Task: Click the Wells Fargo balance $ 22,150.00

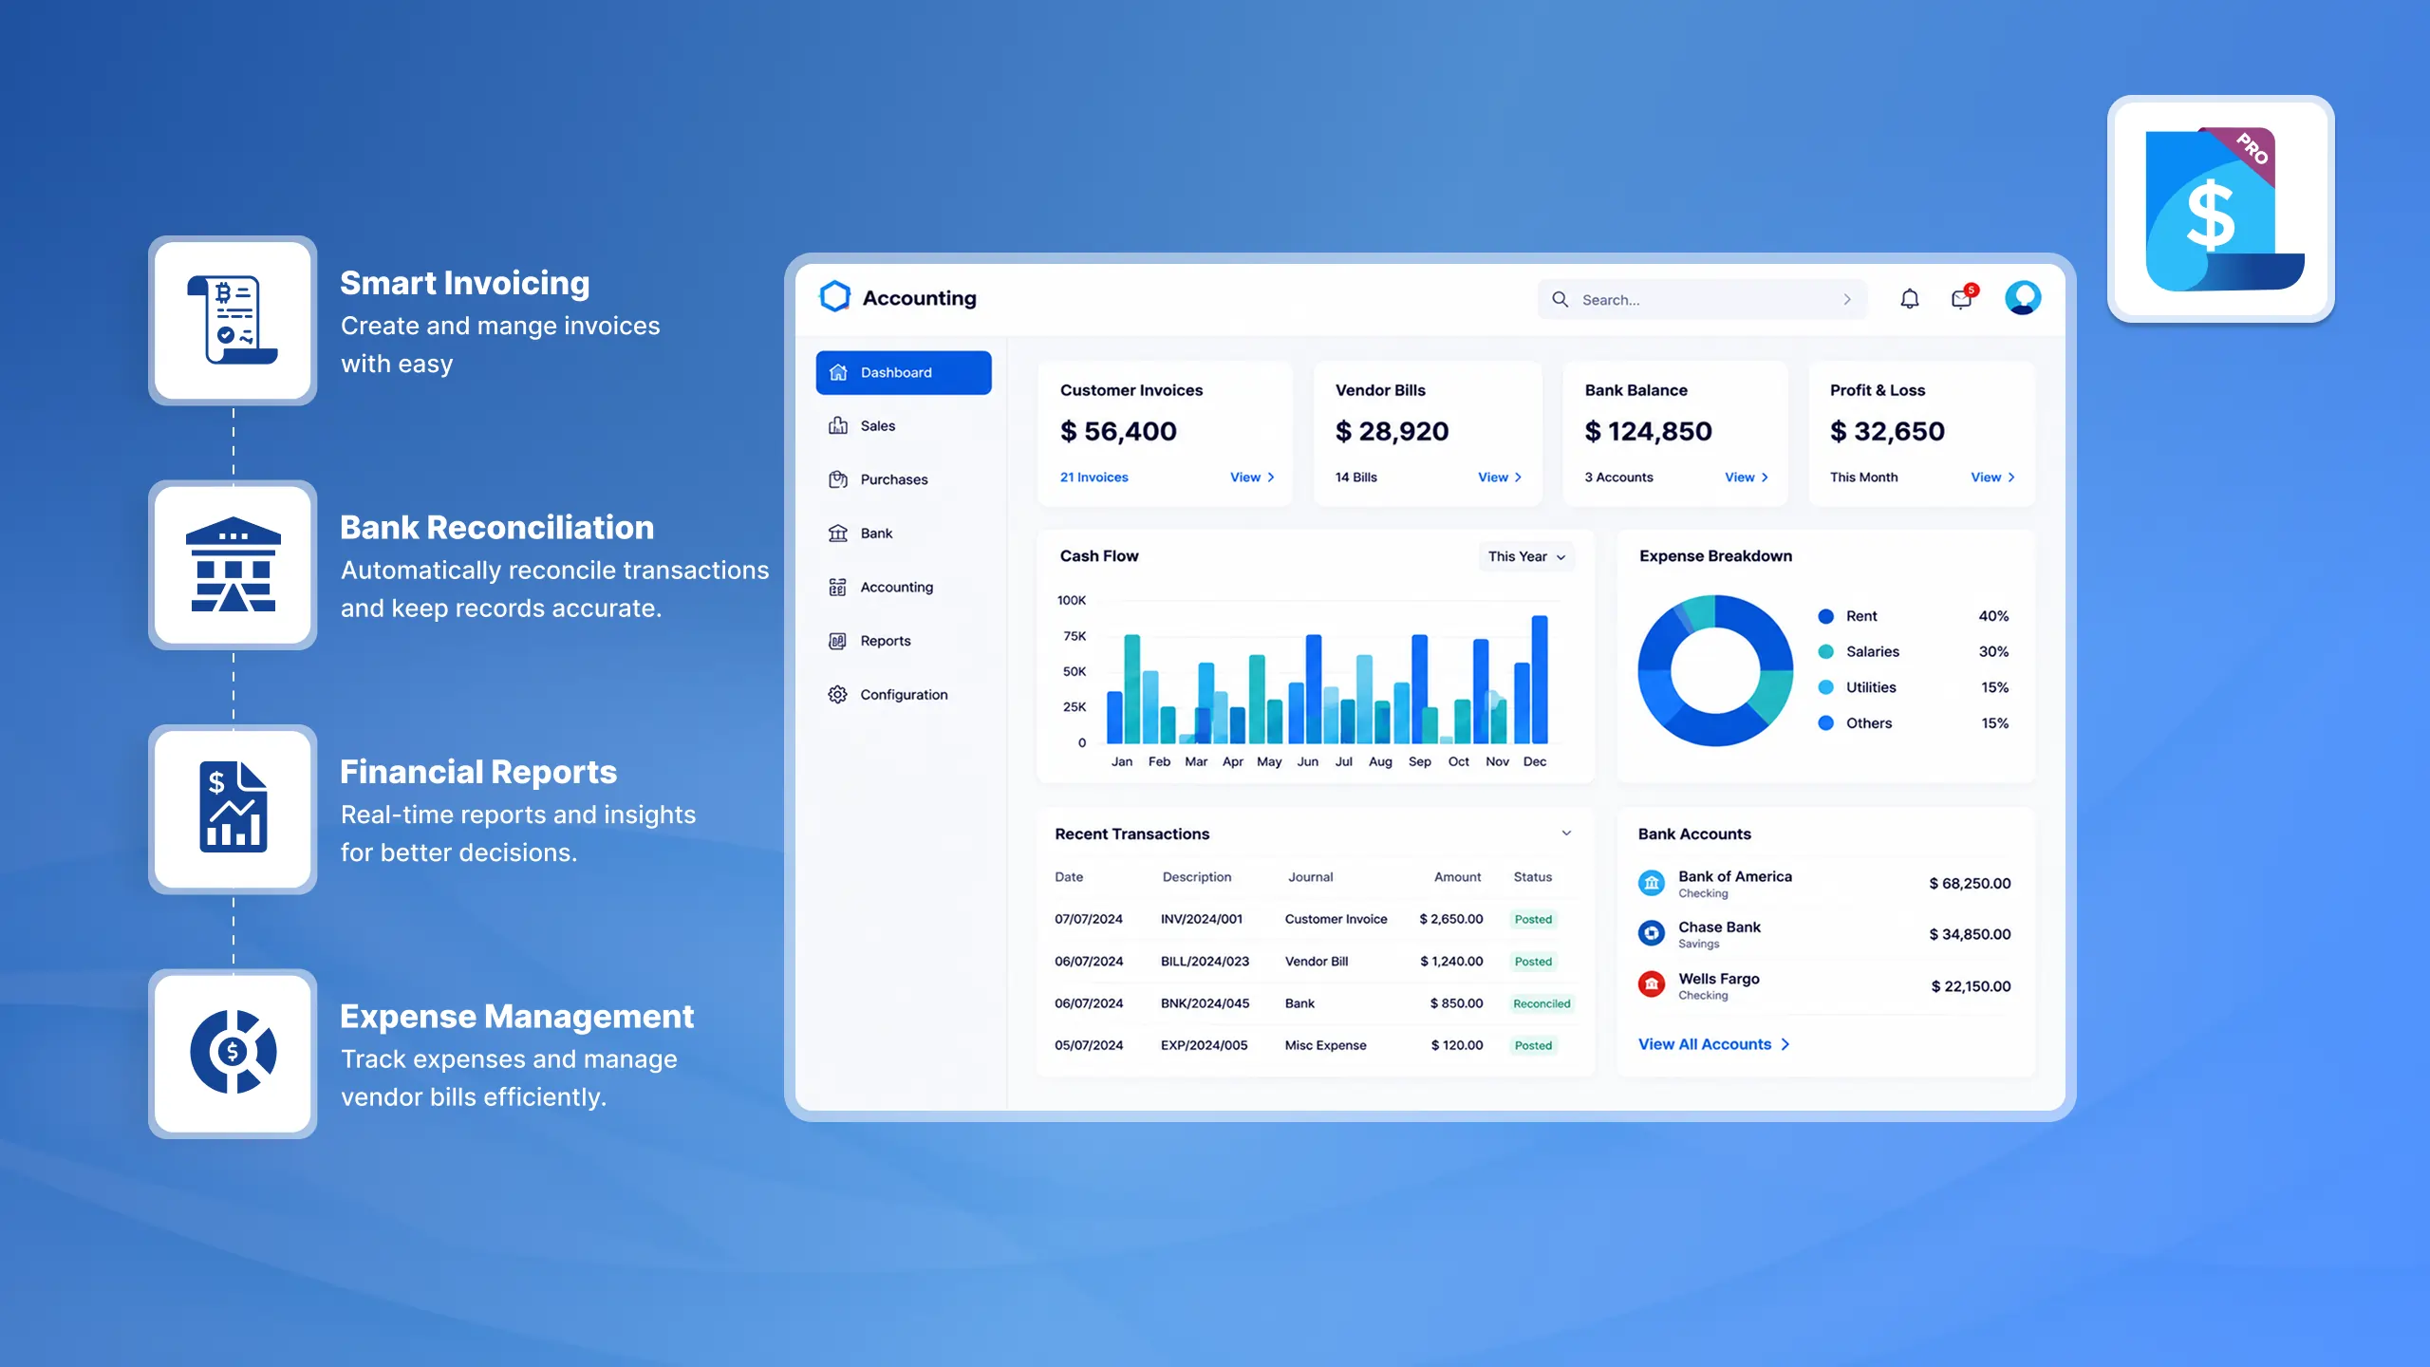Action: click(x=1971, y=986)
